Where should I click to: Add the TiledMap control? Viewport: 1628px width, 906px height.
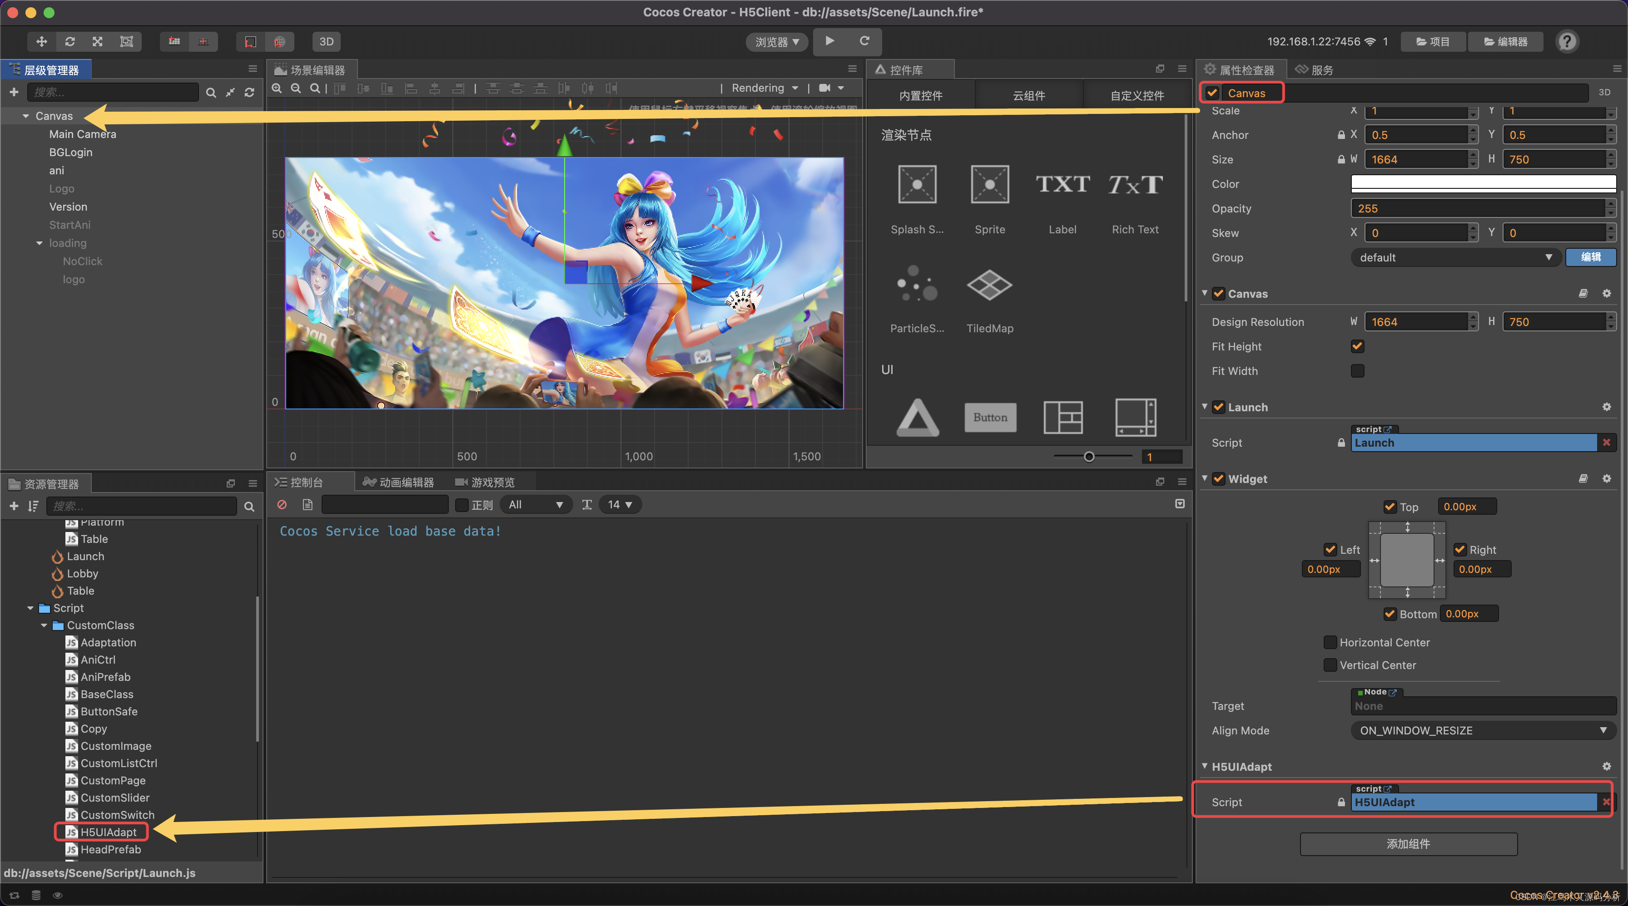pyautogui.click(x=990, y=298)
